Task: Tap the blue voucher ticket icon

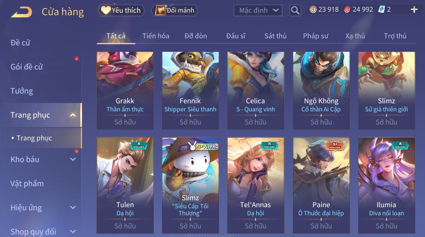Action: 381,10
